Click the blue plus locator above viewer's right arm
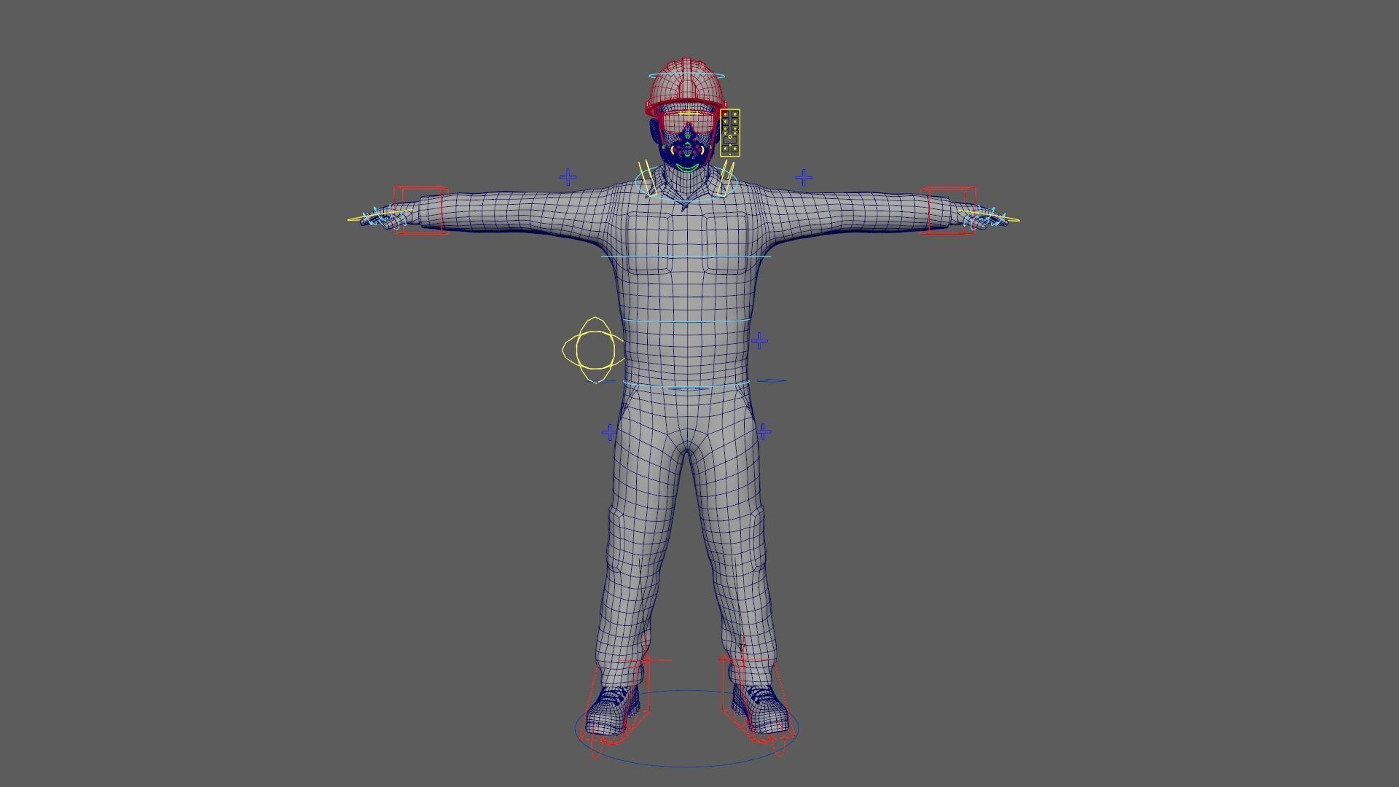1399x787 pixels. point(804,177)
